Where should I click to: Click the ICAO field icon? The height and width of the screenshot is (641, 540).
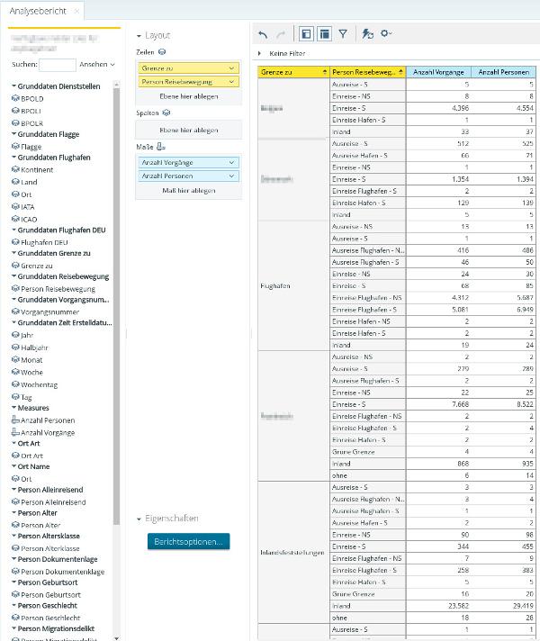(x=15, y=219)
